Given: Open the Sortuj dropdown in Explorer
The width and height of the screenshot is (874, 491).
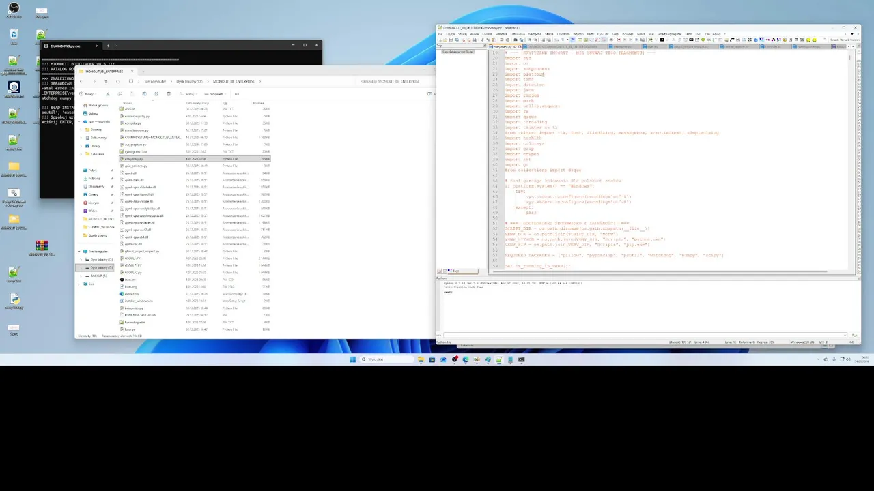Looking at the screenshot, I should tap(188, 94).
